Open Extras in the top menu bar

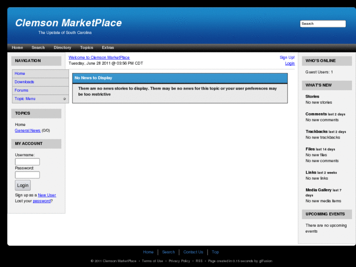point(108,48)
